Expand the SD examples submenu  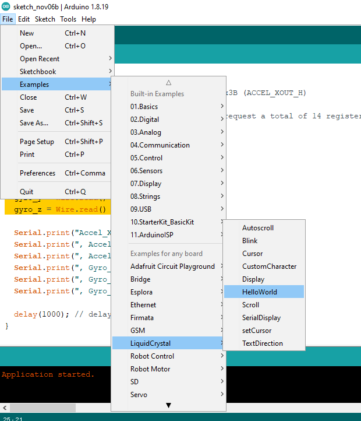pyautogui.click(x=168, y=382)
